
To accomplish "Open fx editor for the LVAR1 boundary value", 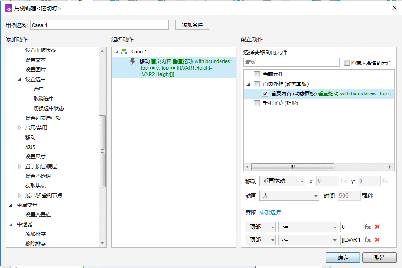I will 368,239.
